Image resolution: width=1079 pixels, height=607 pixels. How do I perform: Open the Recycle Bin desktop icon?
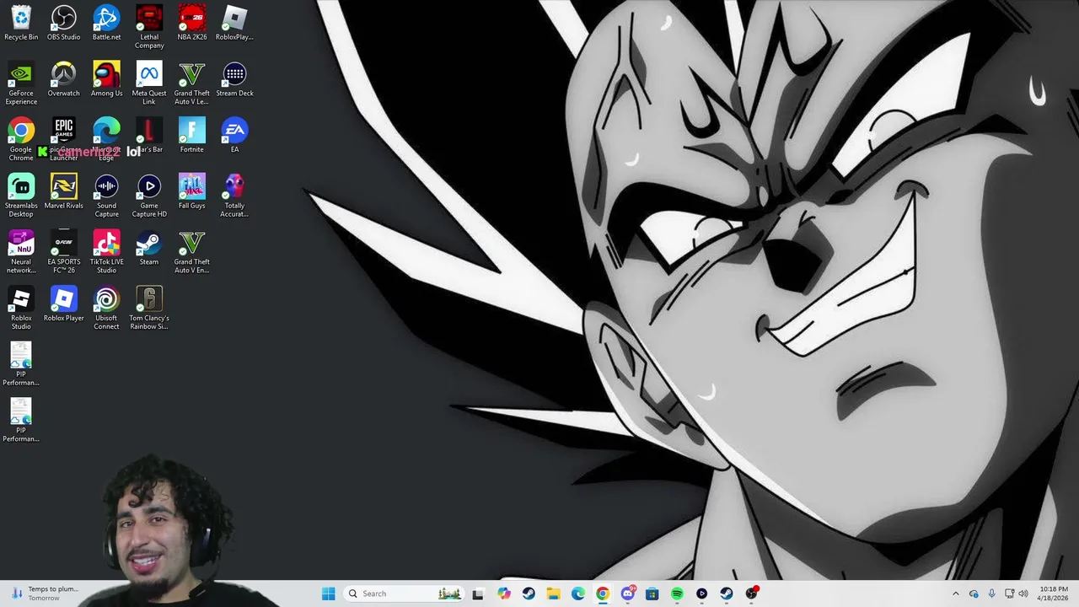pos(21,23)
